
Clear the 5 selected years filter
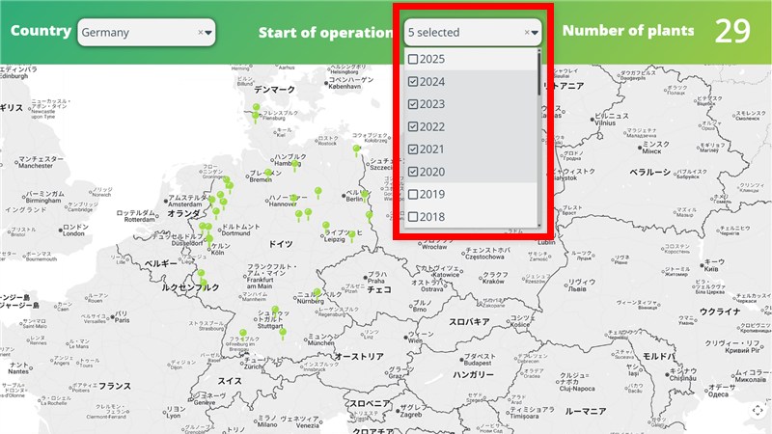[x=527, y=32]
